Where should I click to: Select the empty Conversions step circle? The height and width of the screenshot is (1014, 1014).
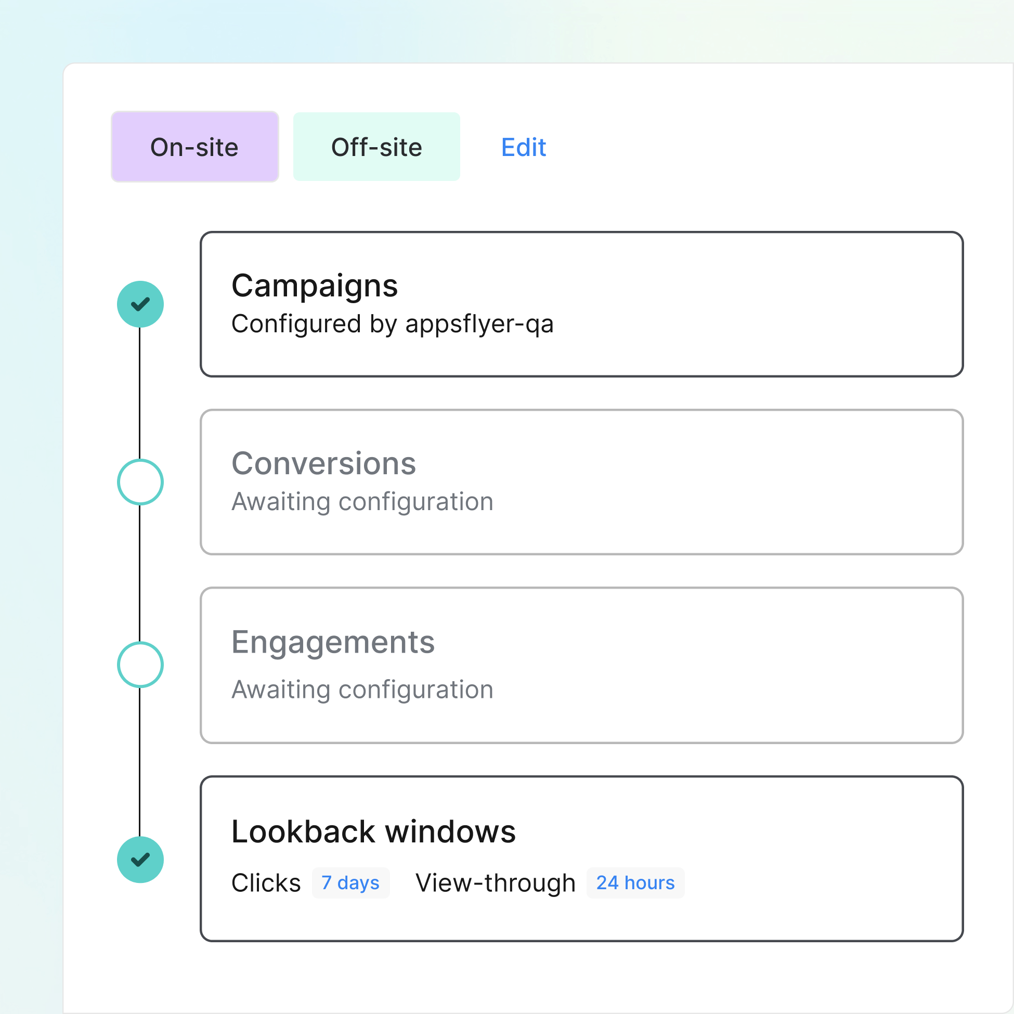click(x=140, y=482)
